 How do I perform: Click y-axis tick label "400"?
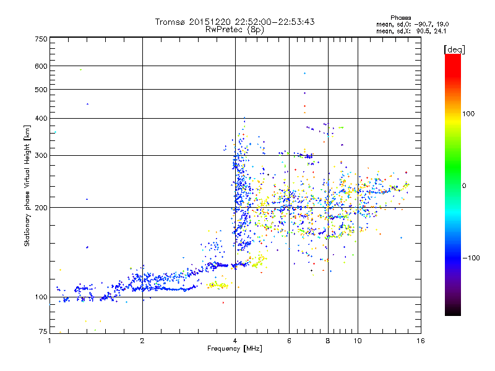coord(41,119)
